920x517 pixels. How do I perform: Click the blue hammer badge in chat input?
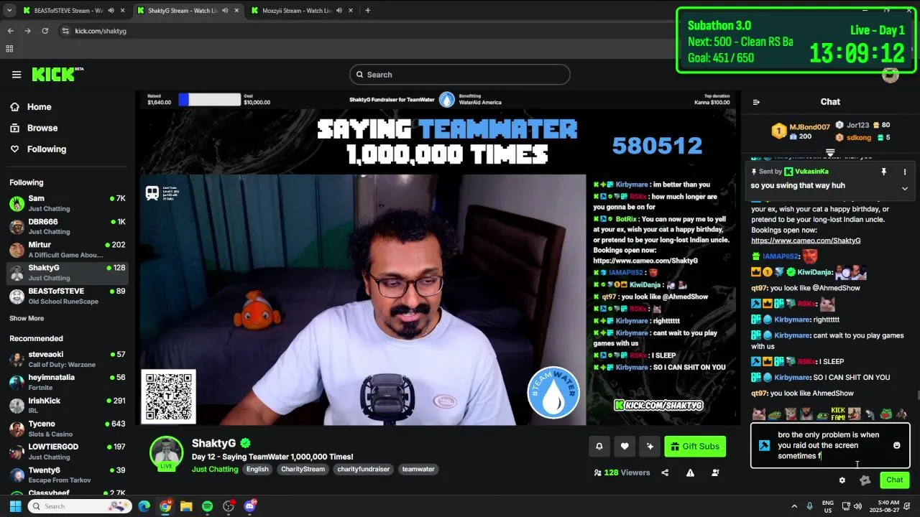point(764,445)
